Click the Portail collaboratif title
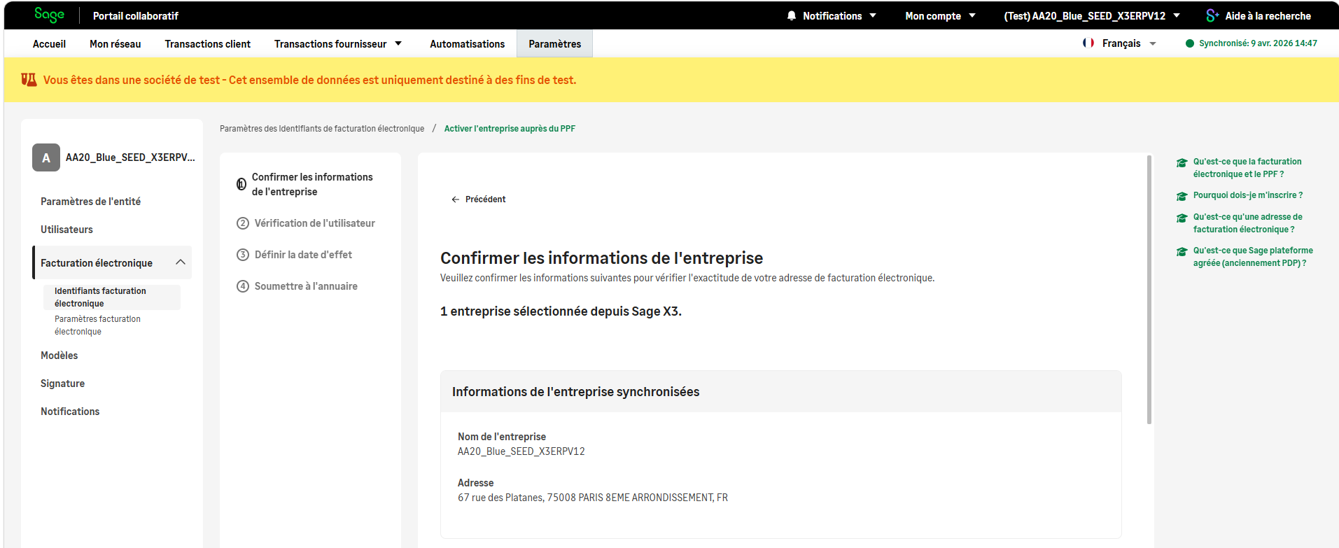Image resolution: width=1339 pixels, height=548 pixels. pos(135,15)
